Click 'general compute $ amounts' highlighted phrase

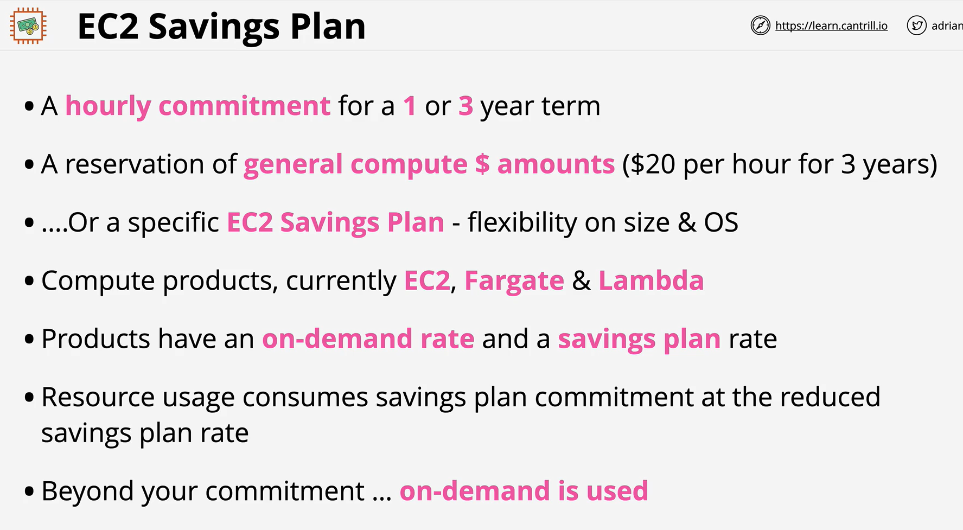[429, 165]
